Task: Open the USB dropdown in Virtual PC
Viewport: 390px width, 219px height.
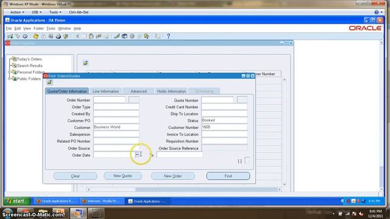Action: tap(37, 12)
